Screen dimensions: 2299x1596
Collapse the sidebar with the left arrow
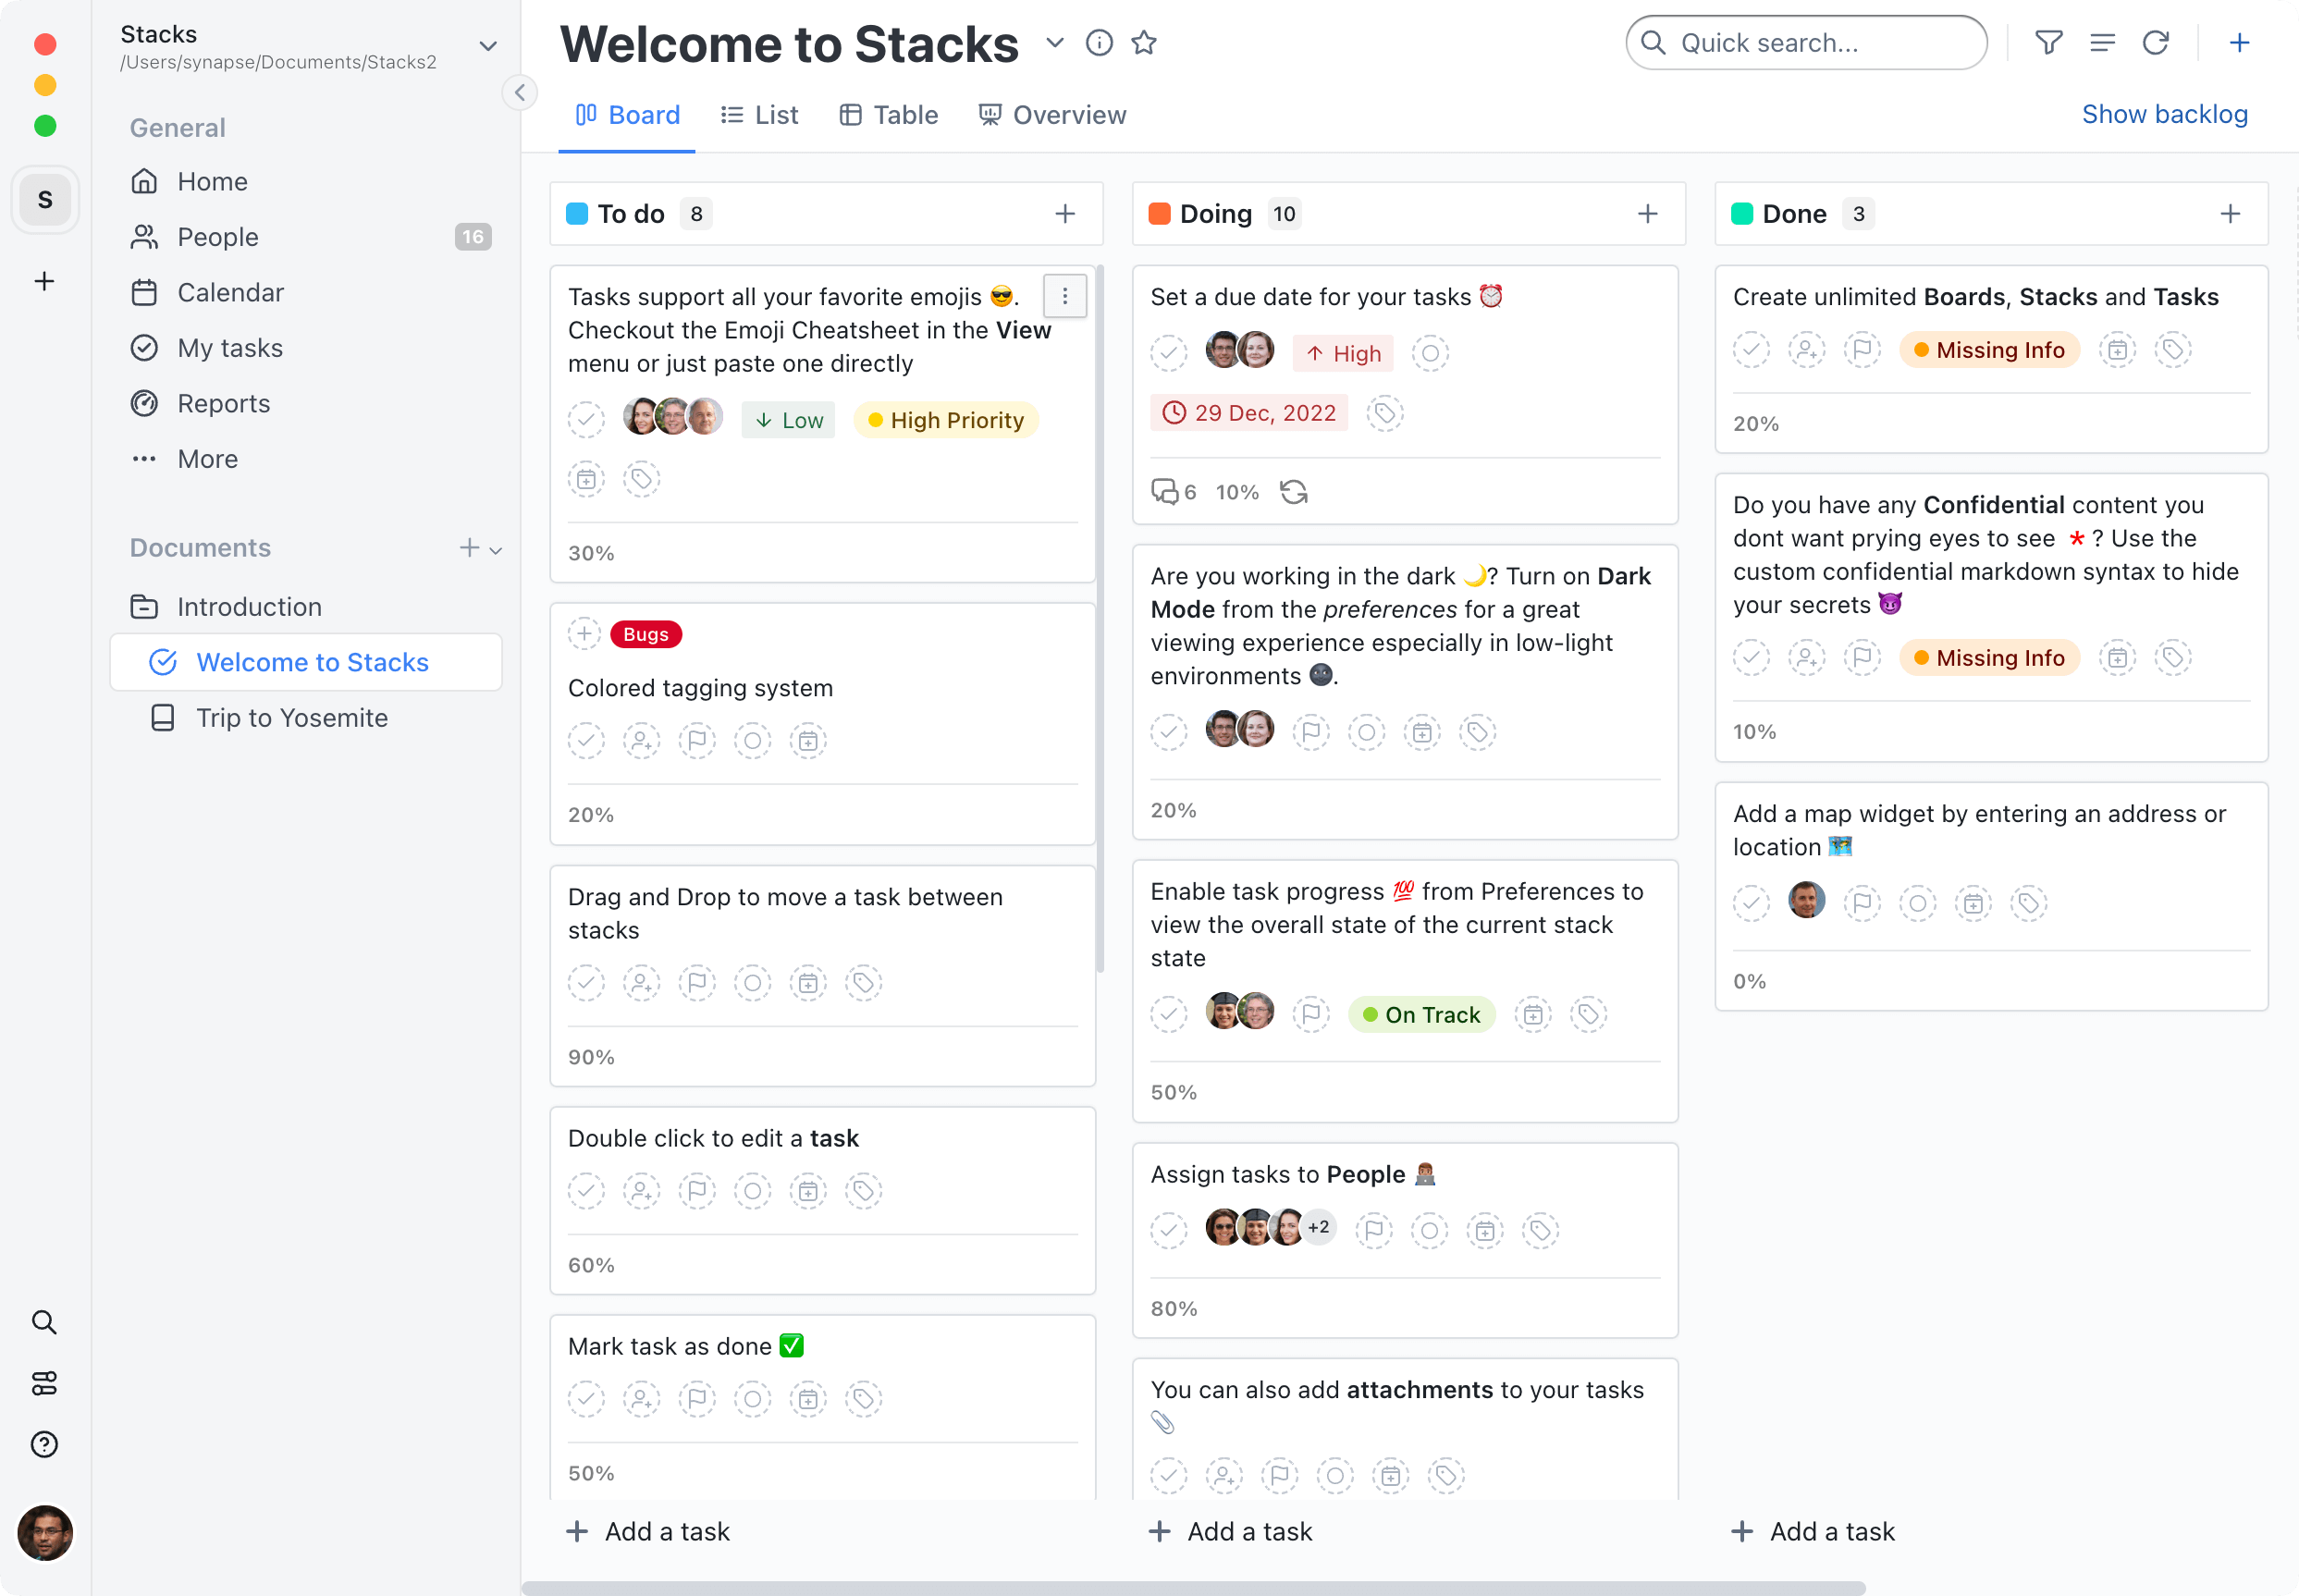(519, 92)
